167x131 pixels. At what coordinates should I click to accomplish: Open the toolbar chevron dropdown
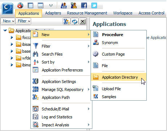[51, 5]
